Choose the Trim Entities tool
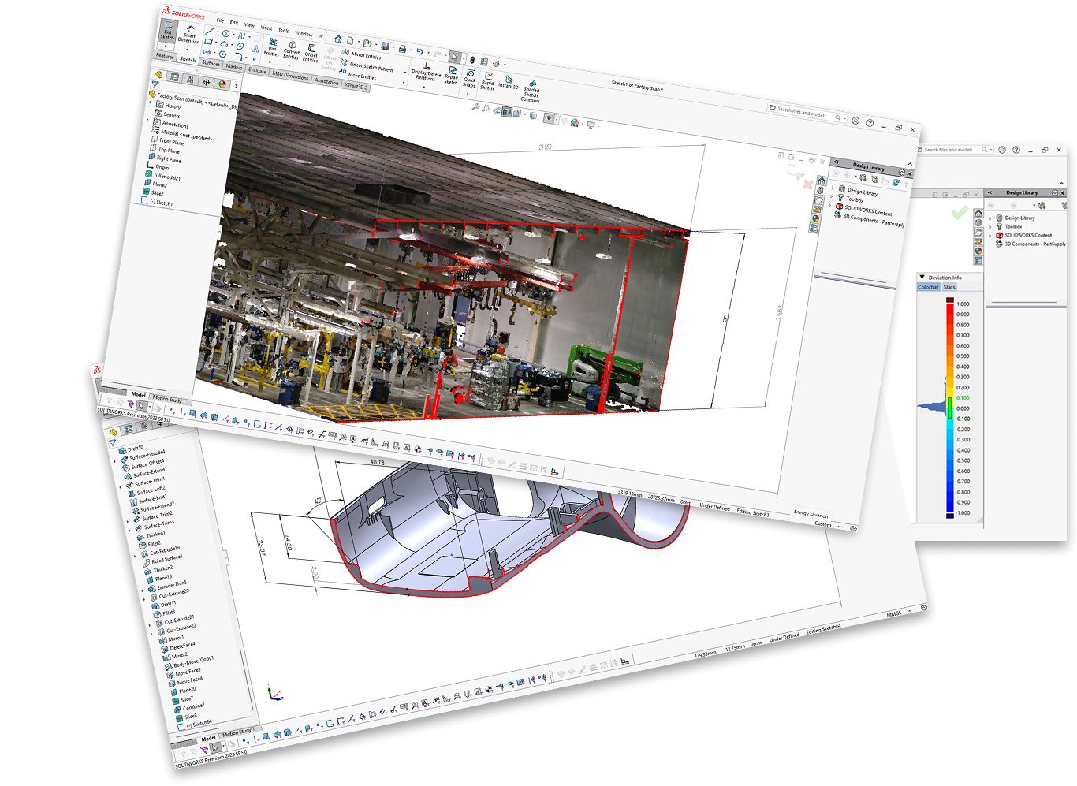Screen dimensions: 1077x786 pos(272,47)
